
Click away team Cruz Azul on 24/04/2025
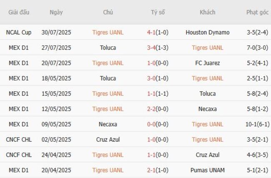click(x=207, y=155)
